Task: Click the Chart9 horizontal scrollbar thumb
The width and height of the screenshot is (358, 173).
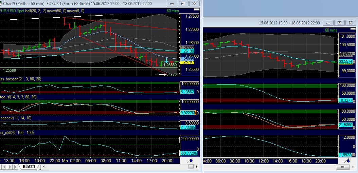Action: [x=191, y=167]
